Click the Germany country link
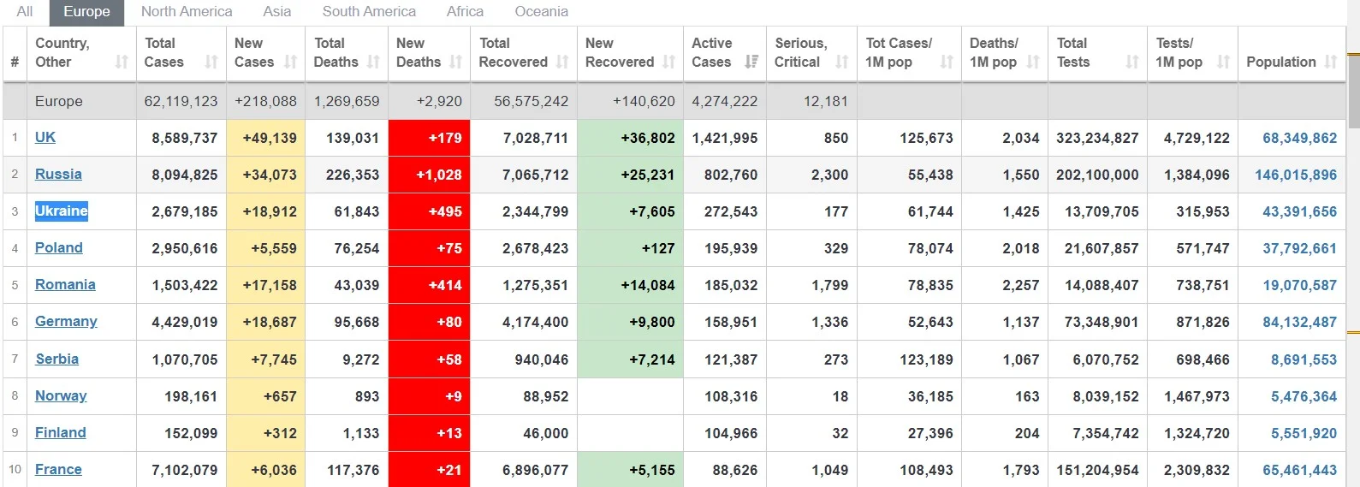The height and width of the screenshot is (487, 1360). tap(66, 321)
